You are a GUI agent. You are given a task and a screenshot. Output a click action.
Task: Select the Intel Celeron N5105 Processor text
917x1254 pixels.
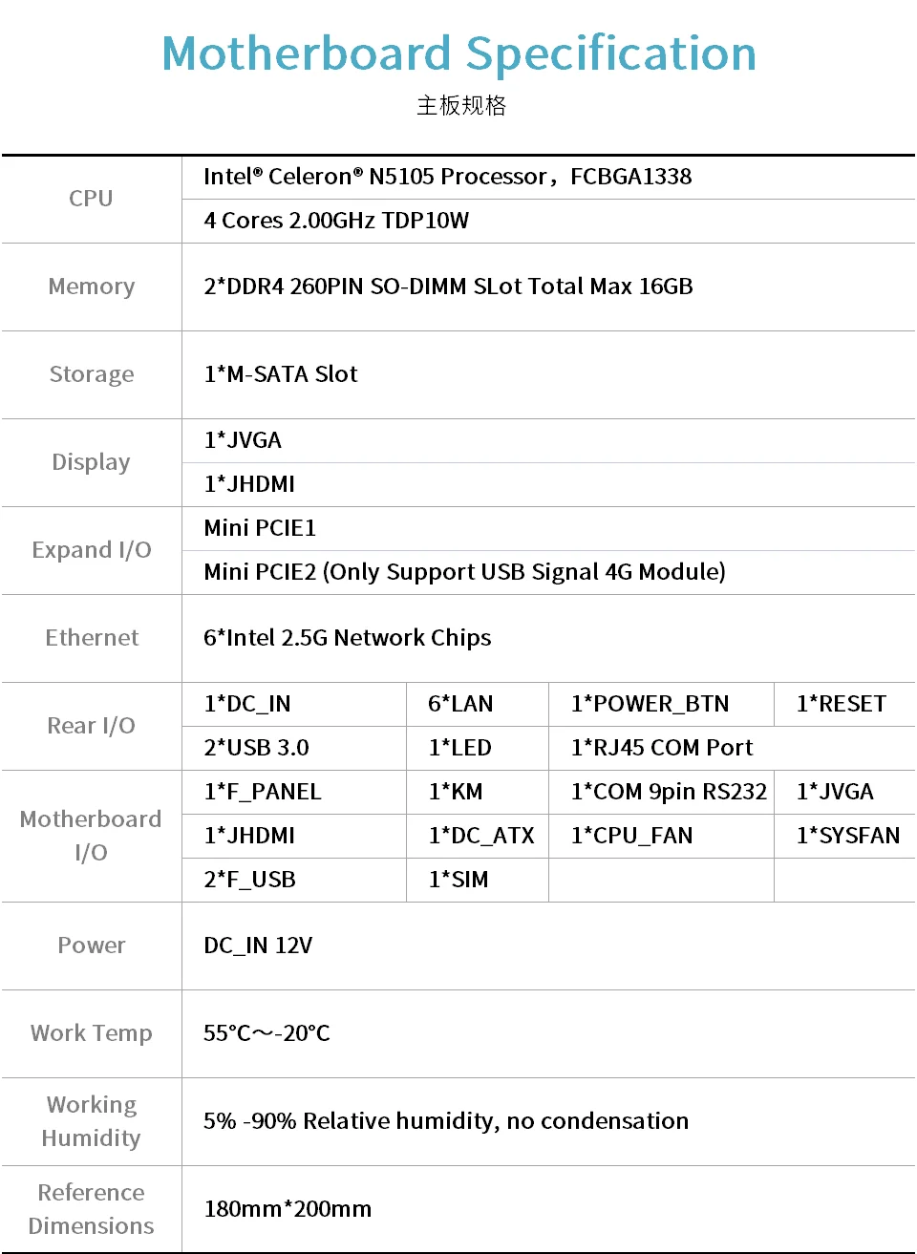(x=447, y=177)
